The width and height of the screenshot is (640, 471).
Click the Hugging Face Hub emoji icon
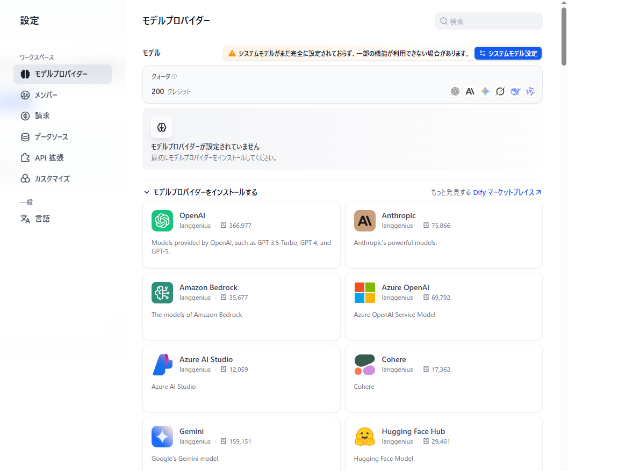tap(364, 437)
